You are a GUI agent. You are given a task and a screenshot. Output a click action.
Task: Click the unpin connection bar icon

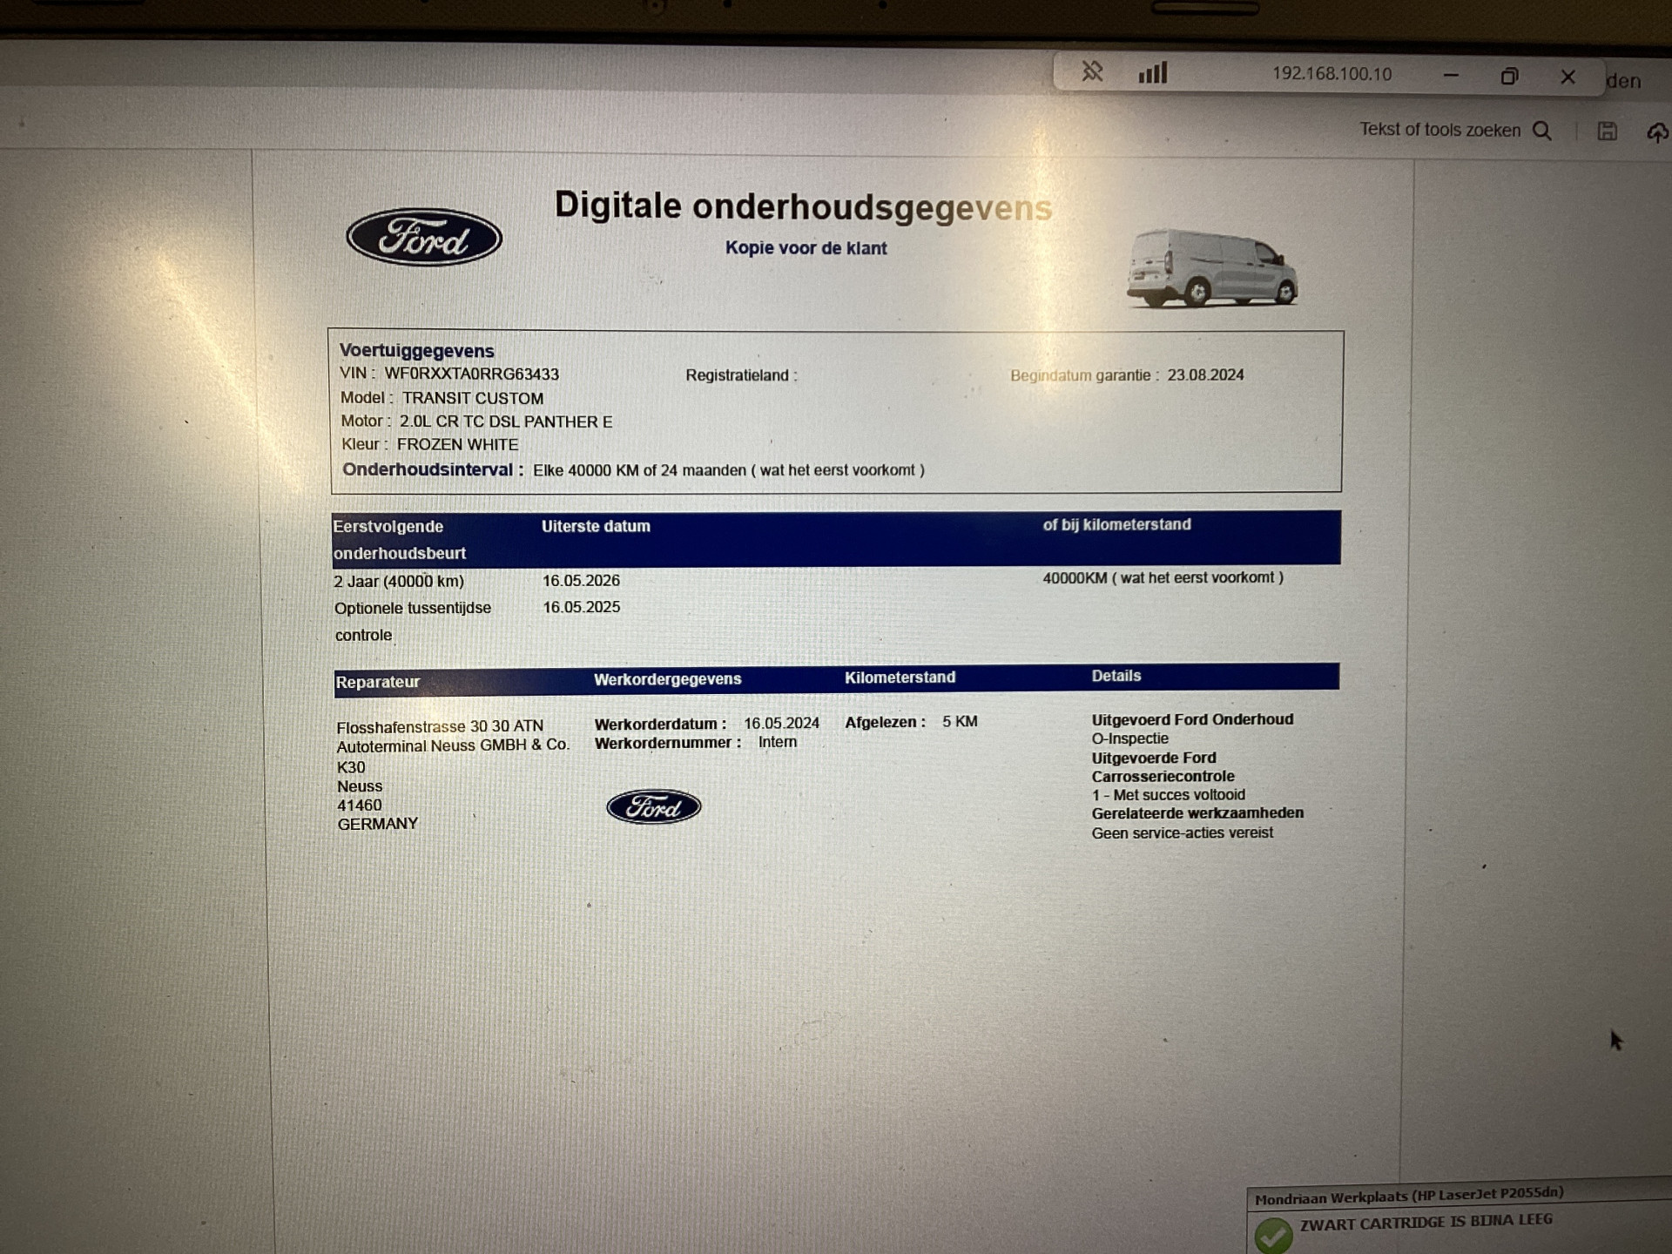[1092, 71]
